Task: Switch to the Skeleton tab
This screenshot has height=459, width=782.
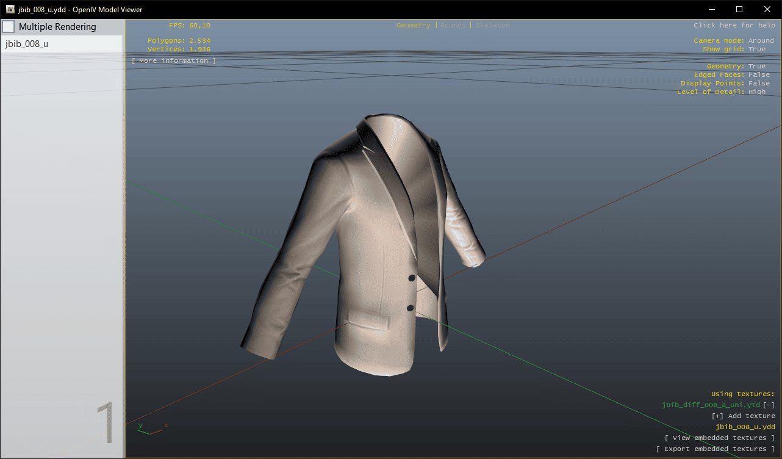Action: coord(493,26)
